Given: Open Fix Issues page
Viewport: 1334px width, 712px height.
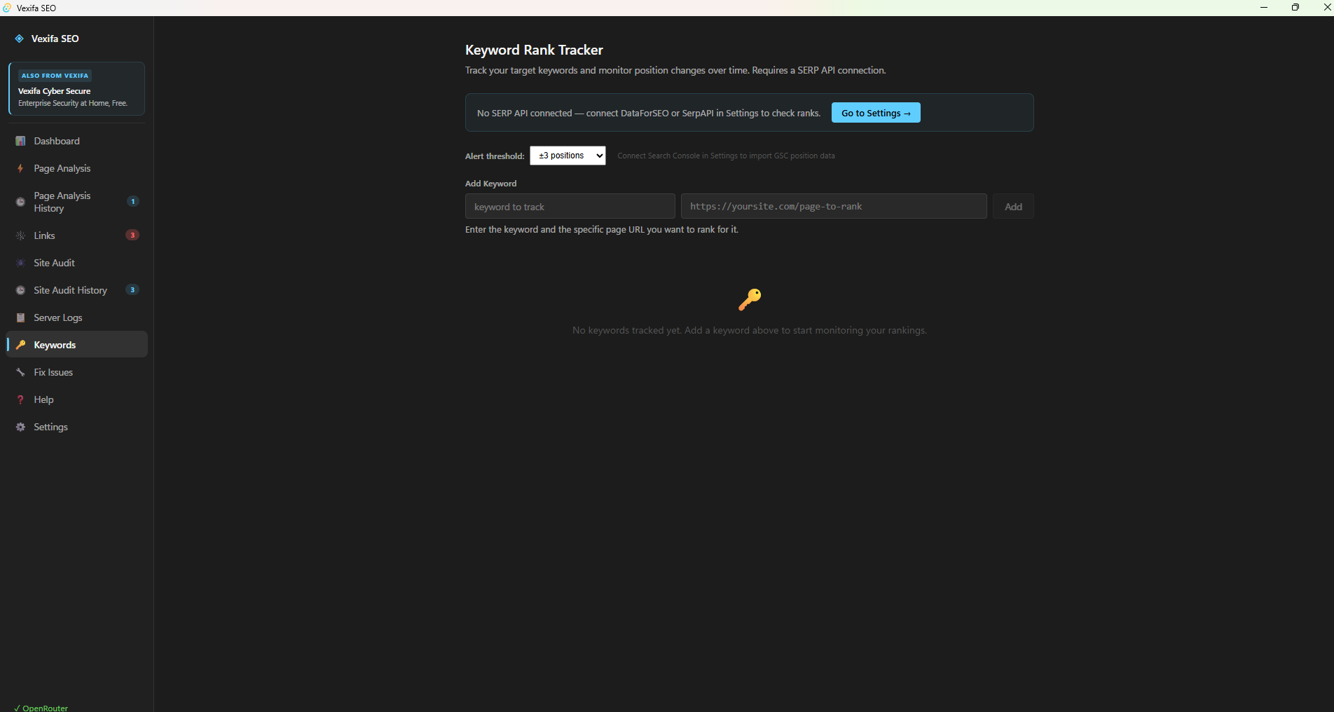Looking at the screenshot, I should 77,372.
